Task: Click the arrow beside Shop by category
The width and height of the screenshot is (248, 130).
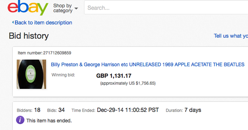Action: click(x=76, y=8)
